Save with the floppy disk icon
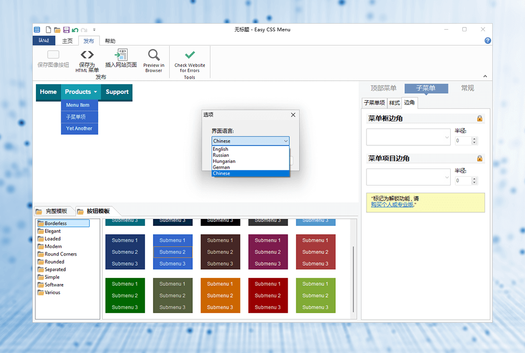Image resolution: width=525 pixels, height=353 pixels. pyautogui.click(x=66, y=30)
